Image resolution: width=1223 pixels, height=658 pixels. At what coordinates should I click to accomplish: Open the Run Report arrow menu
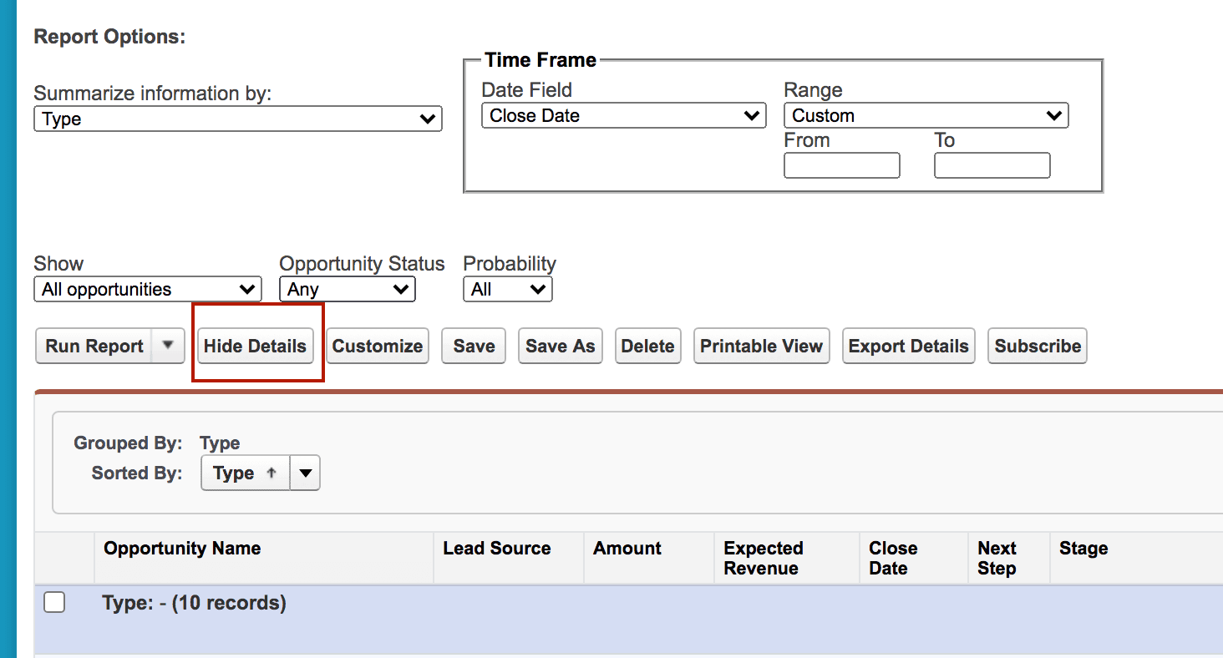click(168, 346)
